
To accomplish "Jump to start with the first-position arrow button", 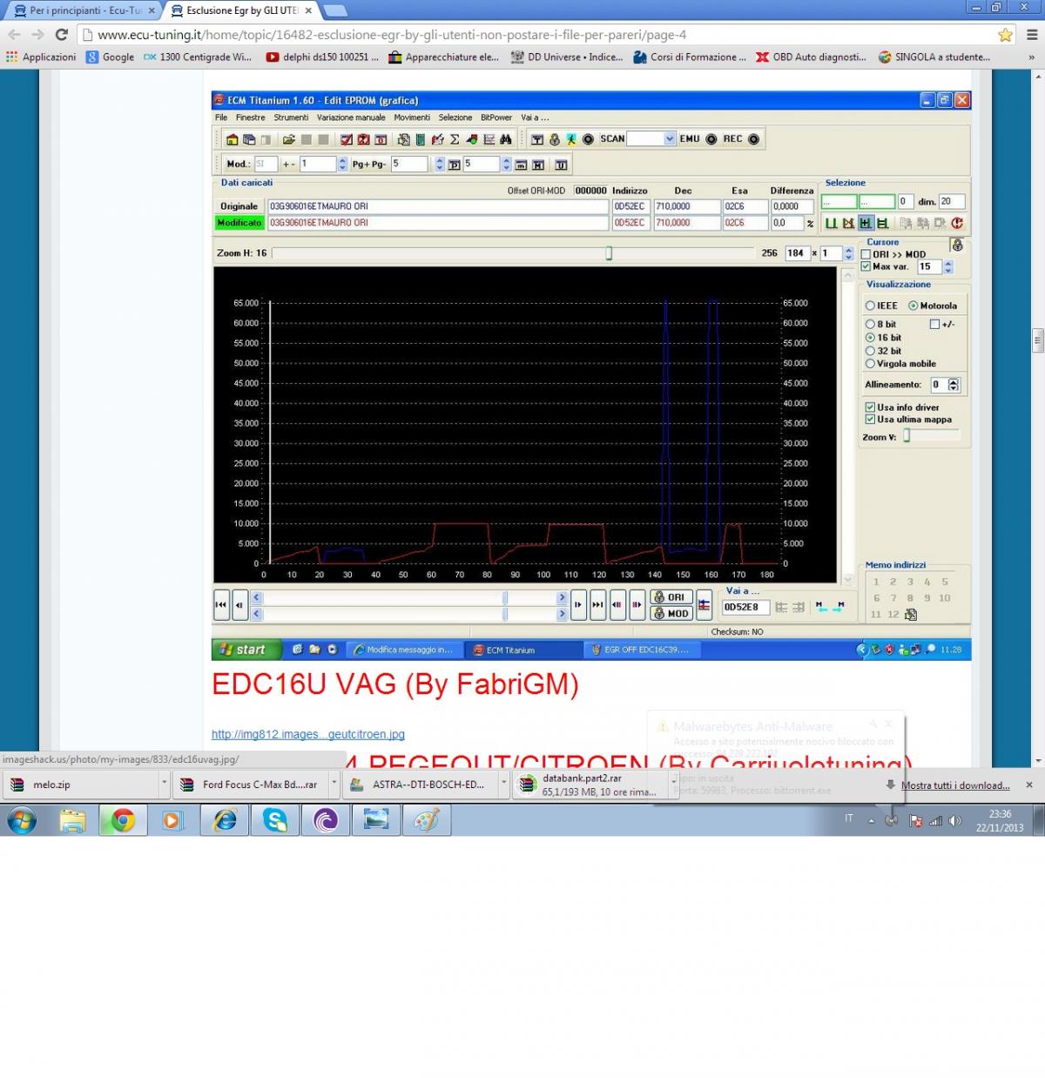I will pyautogui.click(x=221, y=604).
